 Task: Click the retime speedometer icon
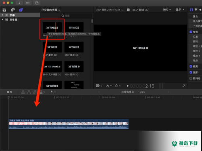point(116,86)
